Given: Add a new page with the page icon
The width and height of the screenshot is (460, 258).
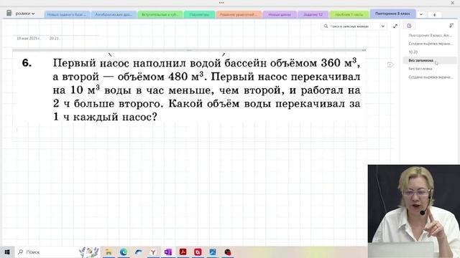Looking at the screenshot, I should 409,26.
